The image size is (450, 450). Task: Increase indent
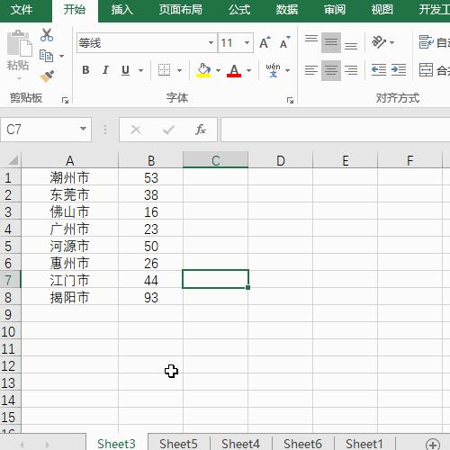[399, 70]
